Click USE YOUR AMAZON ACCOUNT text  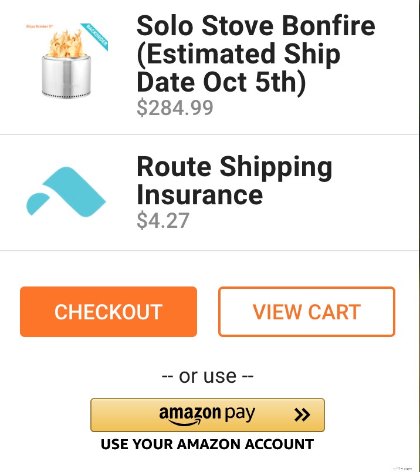click(208, 444)
